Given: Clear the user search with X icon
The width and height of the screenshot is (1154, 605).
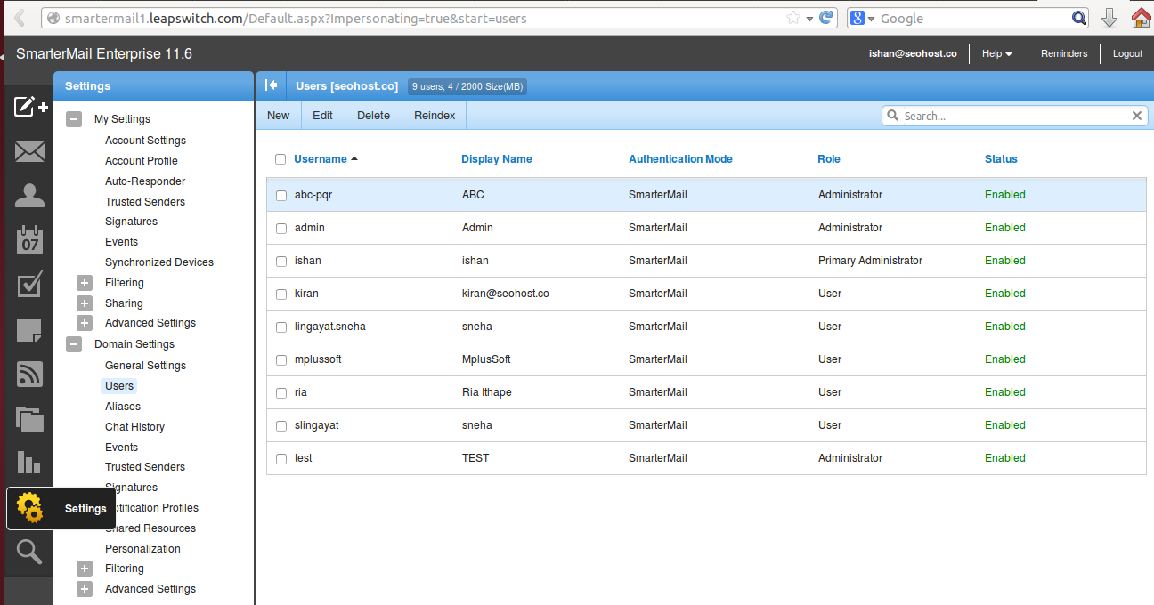Looking at the screenshot, I should pos(1137,116).
